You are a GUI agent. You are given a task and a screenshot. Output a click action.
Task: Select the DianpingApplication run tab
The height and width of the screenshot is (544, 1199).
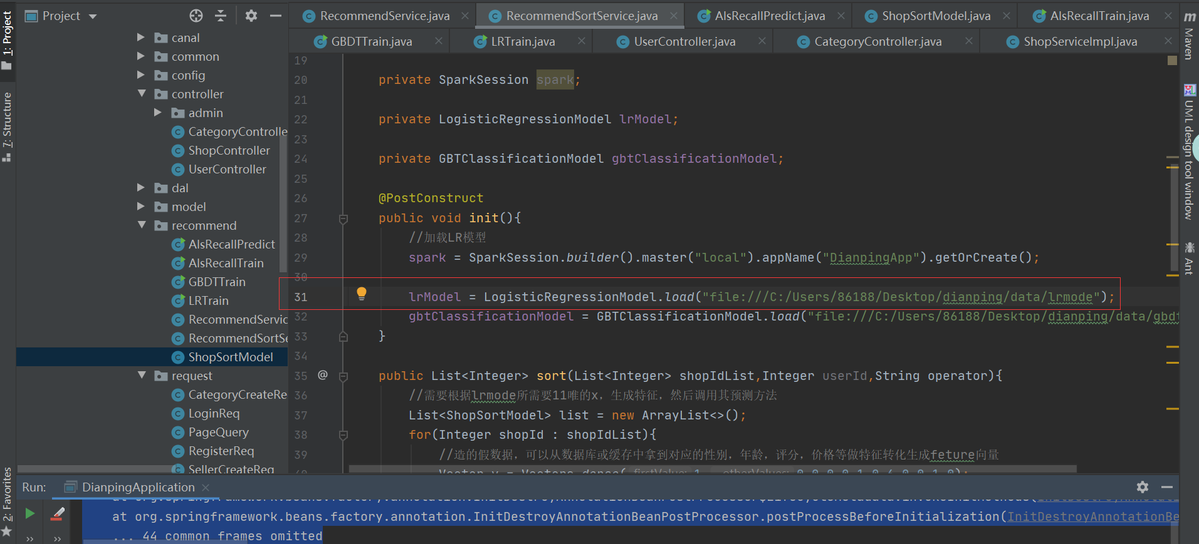(x=138, y=487)
